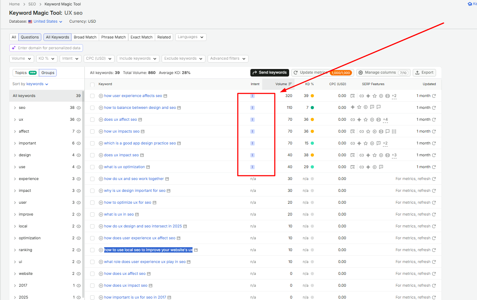Open the 'how ux impacts seo' keyword link
The width and height of the screenshot is (477, 300).
click(122, 131)
